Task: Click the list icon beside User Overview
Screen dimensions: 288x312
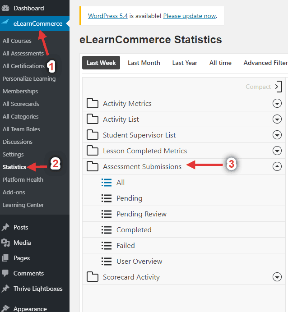Action: 107,261
